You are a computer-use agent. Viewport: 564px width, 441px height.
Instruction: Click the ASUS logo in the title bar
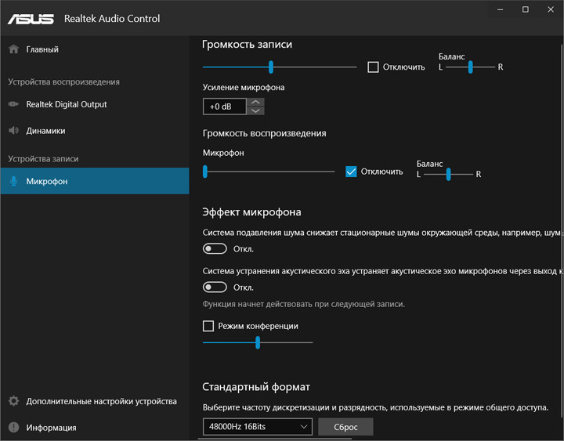point(31,18)
